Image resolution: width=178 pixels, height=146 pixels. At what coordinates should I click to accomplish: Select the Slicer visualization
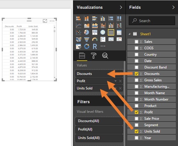pos(79,46)
